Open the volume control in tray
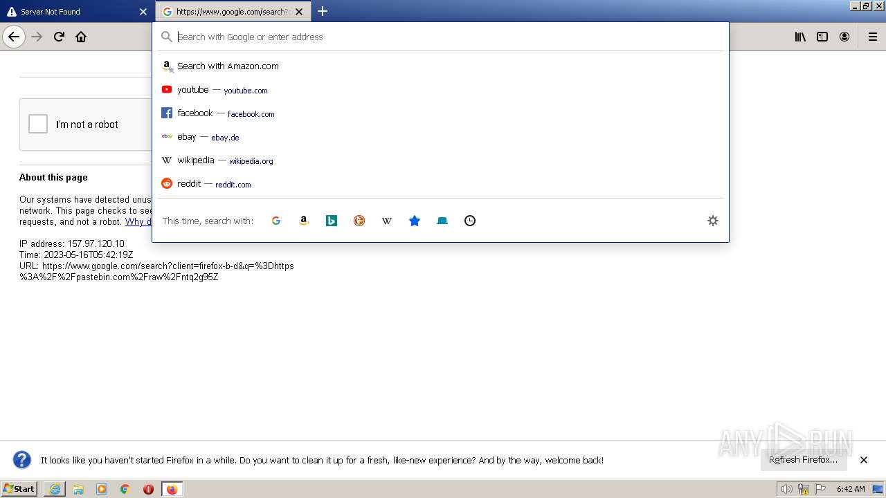This screenshot has width=886, height=498. [x=786, y=489]
